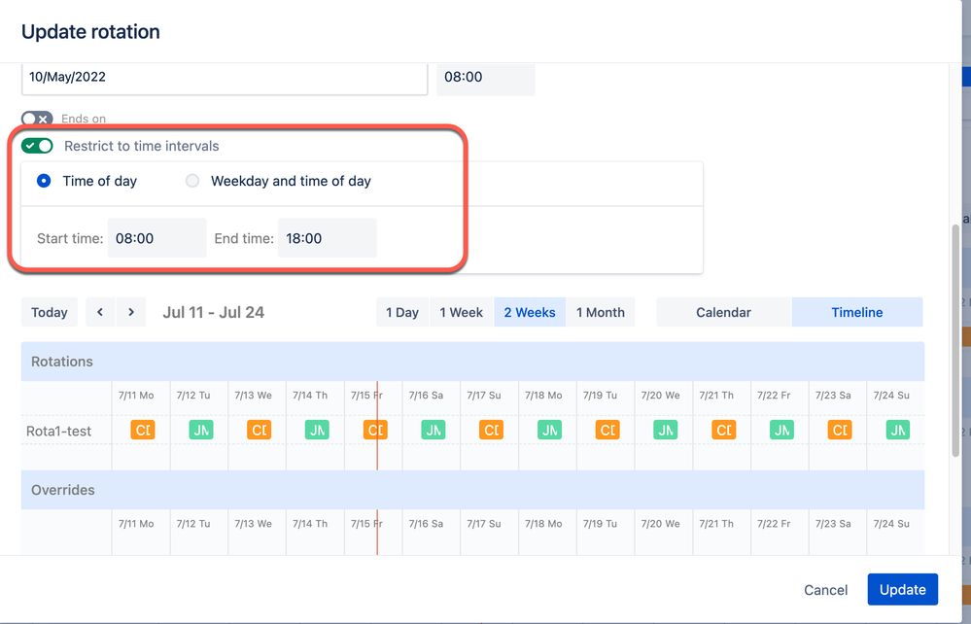Switch to 2 Weeks view
This screenshot has width=971, height=624.
(530, 313)
